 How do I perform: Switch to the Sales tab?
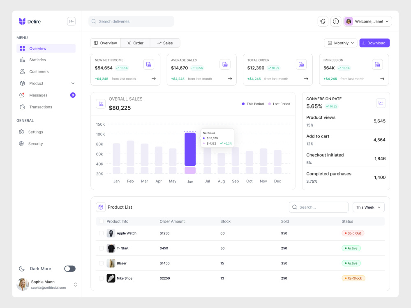[165, 43]
